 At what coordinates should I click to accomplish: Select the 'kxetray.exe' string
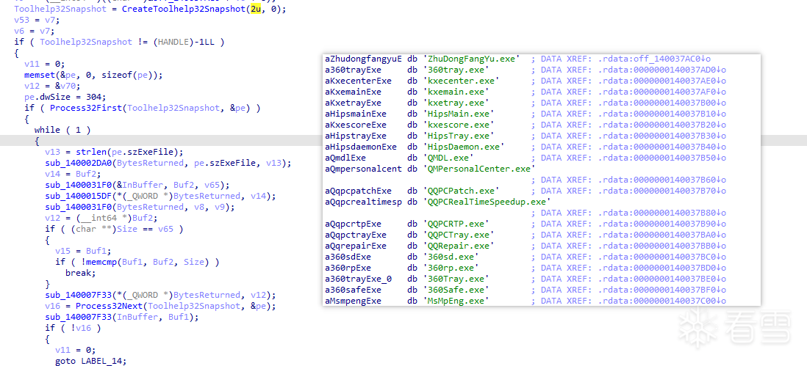pos(456,103)
